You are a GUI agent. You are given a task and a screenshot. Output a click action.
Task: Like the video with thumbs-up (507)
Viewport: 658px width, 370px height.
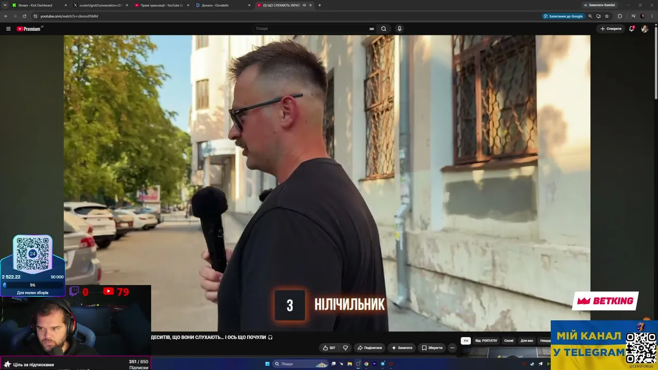pos(329,348)
